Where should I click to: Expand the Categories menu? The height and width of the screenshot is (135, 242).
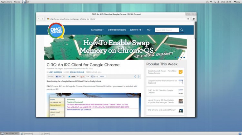pyautogui.click(x=97, y=30)
